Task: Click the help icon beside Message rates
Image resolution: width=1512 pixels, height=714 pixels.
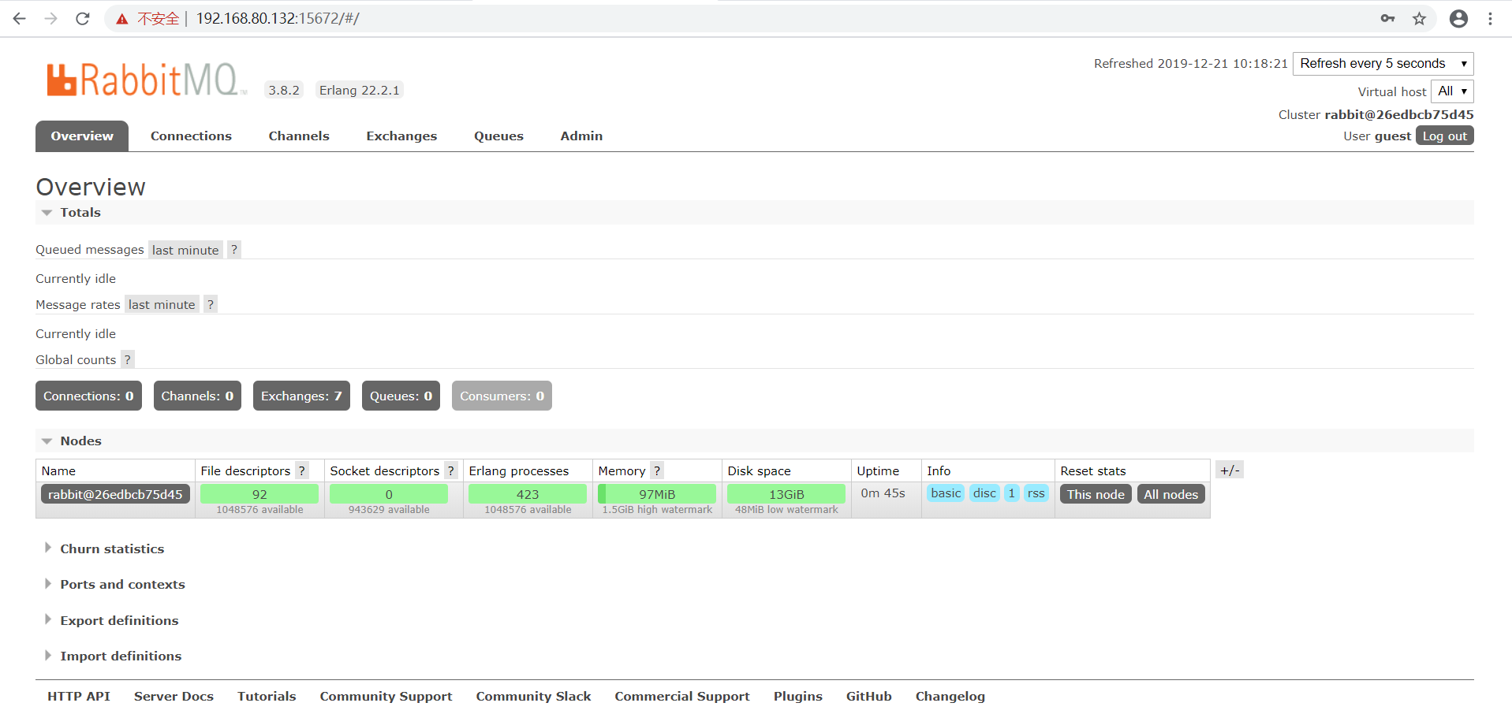Action: coord(211,305)
